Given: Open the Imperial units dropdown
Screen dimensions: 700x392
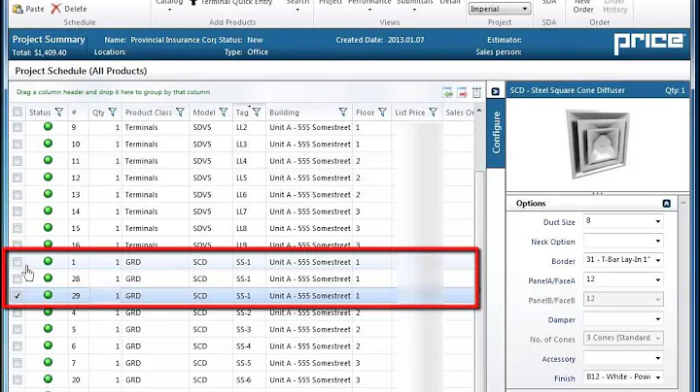Looking at the screenshot, I should pyautogui.click(x=500, y=9).
